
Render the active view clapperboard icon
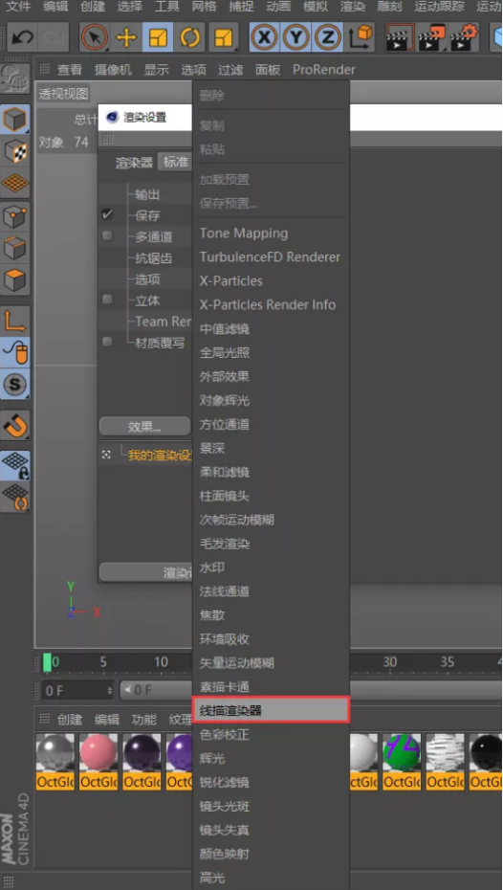(400, 37)
